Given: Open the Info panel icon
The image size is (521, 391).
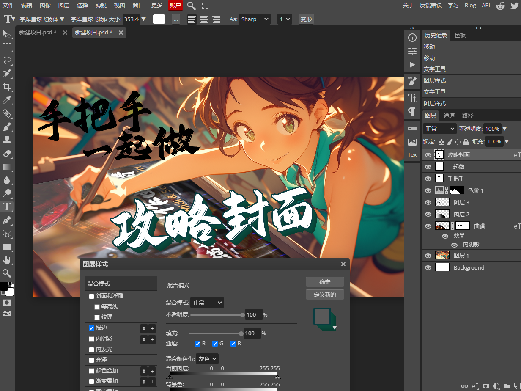Looking at the screenshot, I should (x=412, y=38).
